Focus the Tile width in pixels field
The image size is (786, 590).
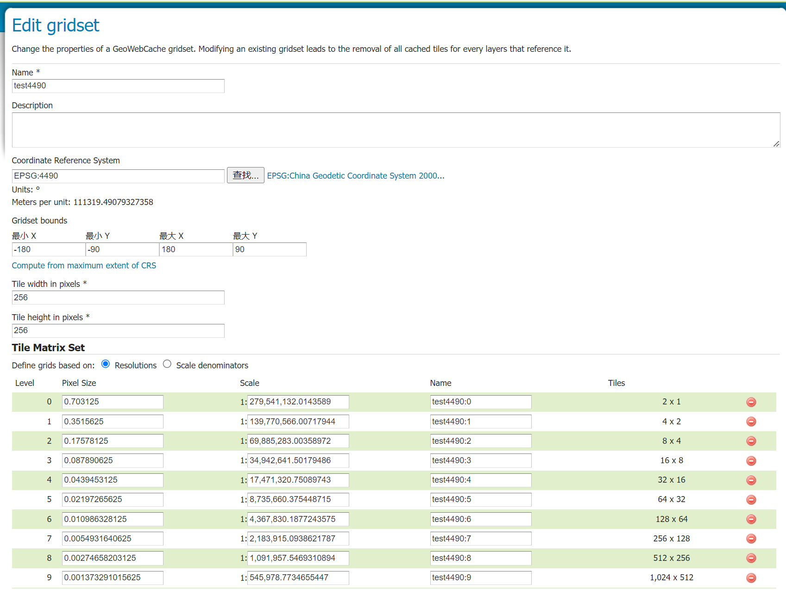pos(118,298)
